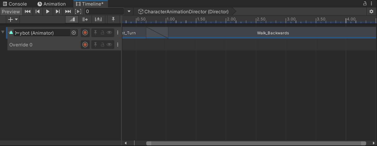Enable recording on Override 0 track
This screenshot has height=146, width=377.
point(85,45)
